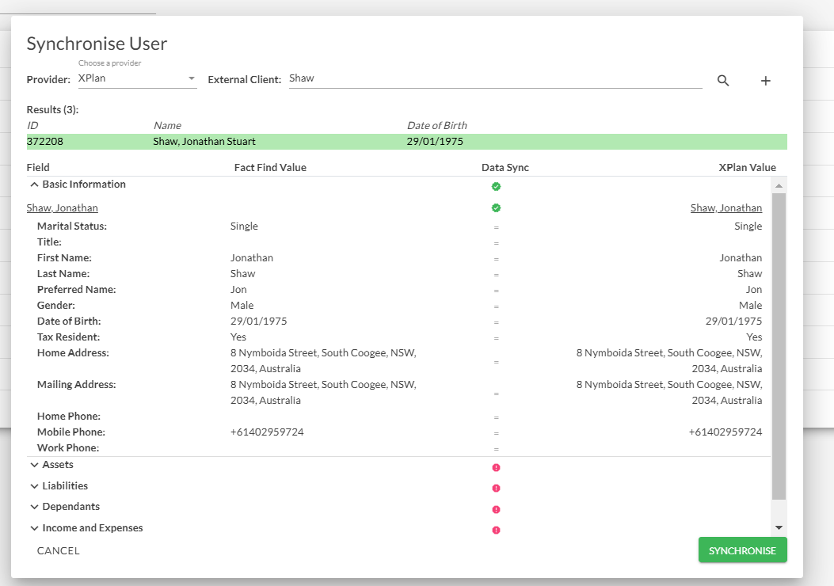The width and height of the screenshot is (834, 586).
Task: Open the Provider XPlan dropdown
Action: pos(137,78)
